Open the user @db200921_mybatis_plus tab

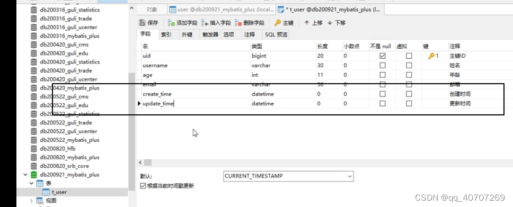(x=222, y=10)
